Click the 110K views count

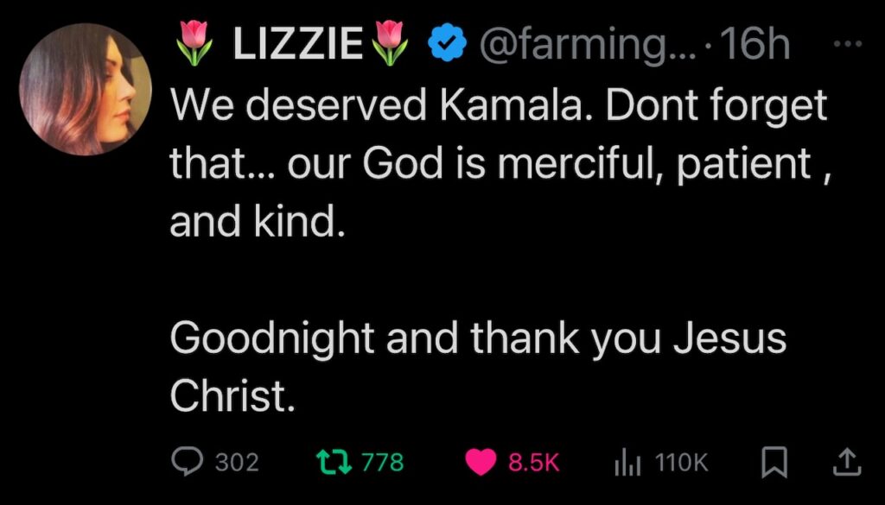(x=682, y=463)
